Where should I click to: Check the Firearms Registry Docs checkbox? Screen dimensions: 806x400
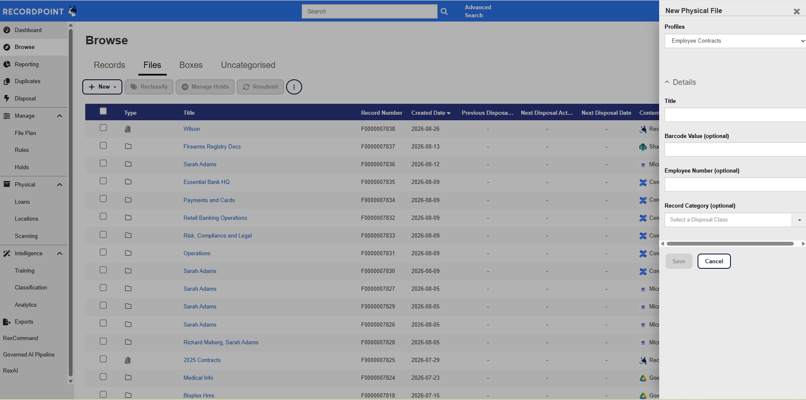[x=103, y=145]
